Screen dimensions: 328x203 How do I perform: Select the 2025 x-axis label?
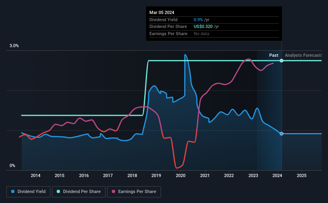tap(302, 175)
